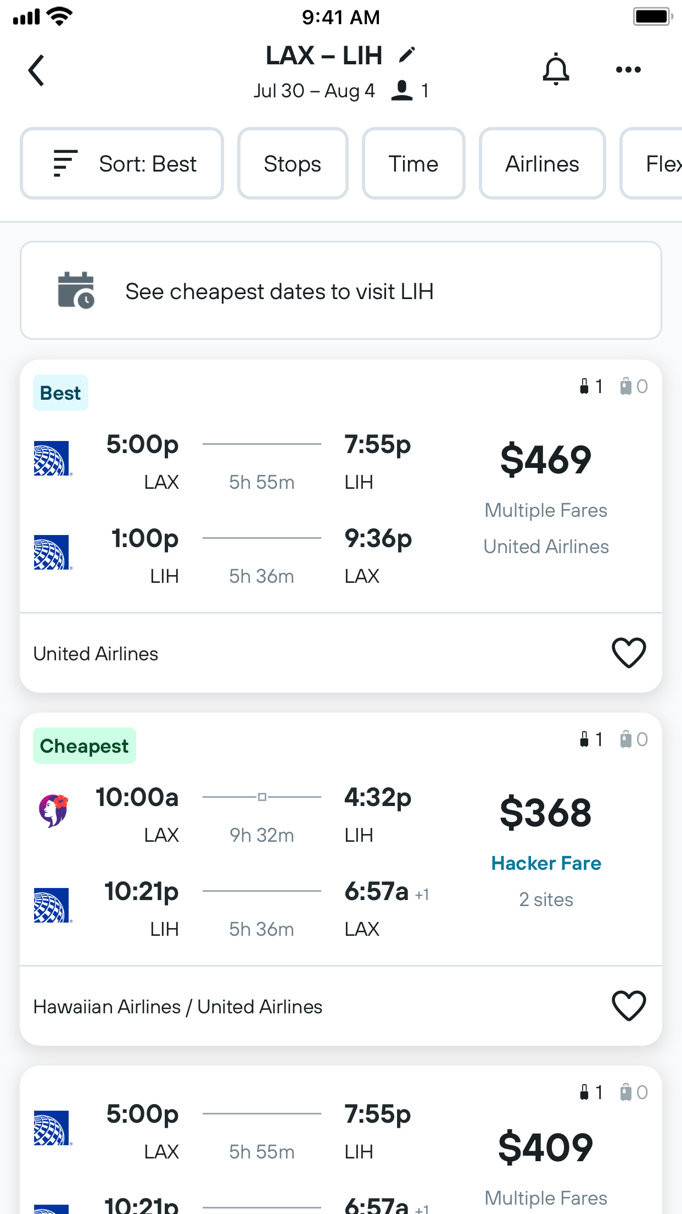This screenshot has height=1214, width=682.
Task: Tap See cheapest dates to visit LIH
Action: point(279,291)
